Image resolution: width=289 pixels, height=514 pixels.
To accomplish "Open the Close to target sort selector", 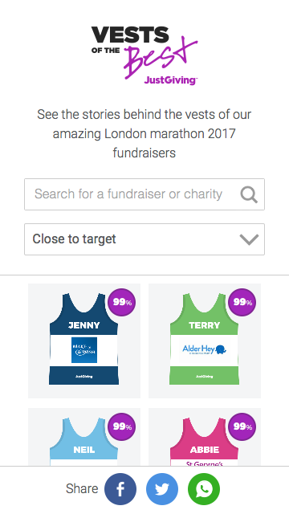I will pos(144,239).
